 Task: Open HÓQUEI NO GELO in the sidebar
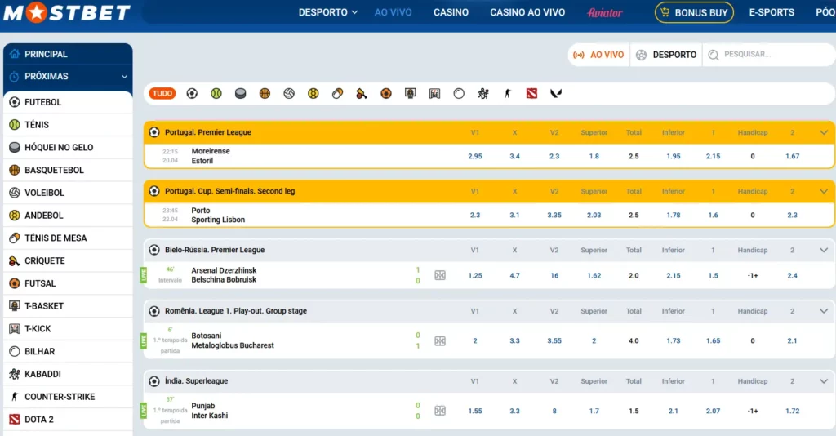(x=68, y=148)
